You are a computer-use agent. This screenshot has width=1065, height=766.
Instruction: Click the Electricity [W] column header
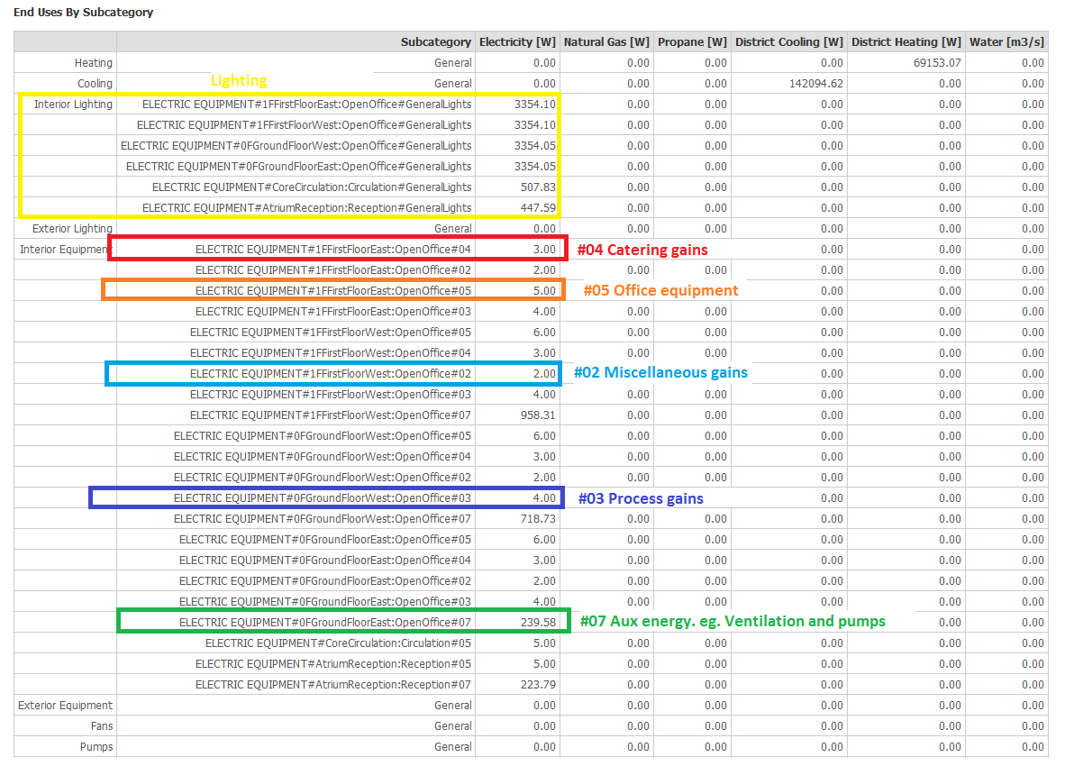click(x=517, y=42)
